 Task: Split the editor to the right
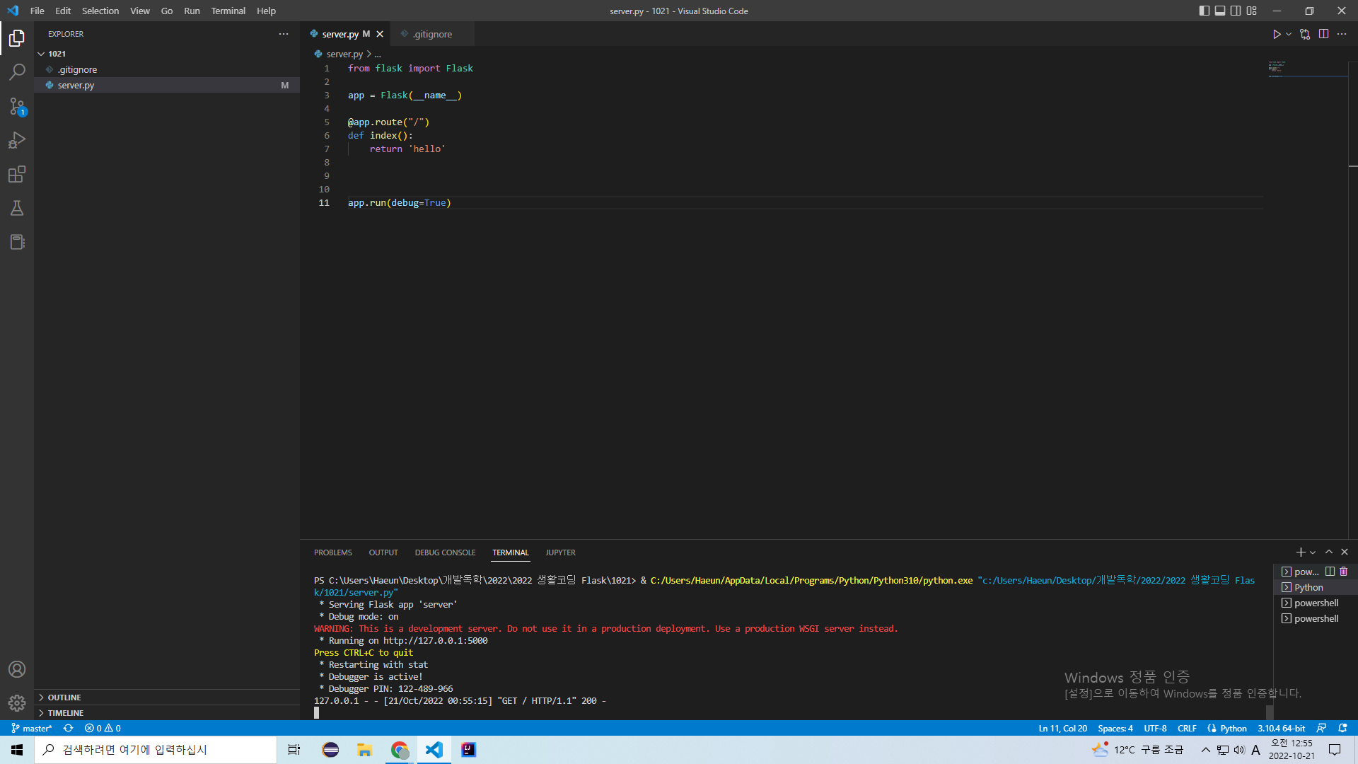click(1323, 34)
